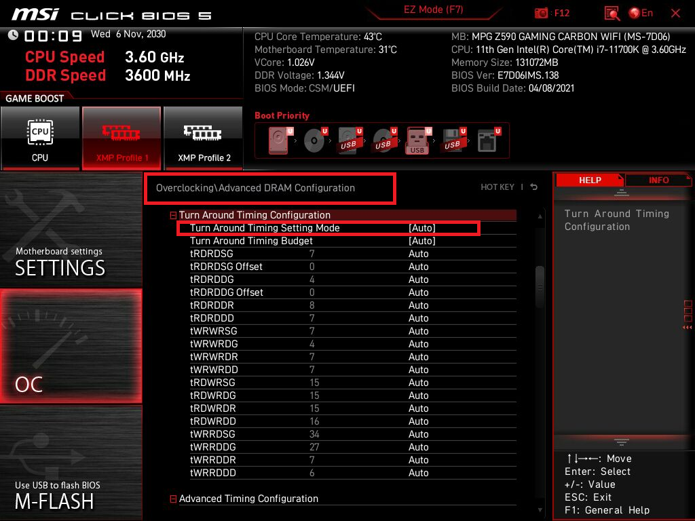Toggle XMP Profile 1
The width and height of the screenshot is (695, 521).
pyautogui.click(x=121, y=138)
